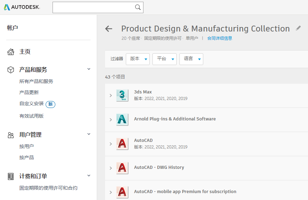Viewport: 308px width, 200px height.
Task: Open the 语言 filter dropdown
Action: click(191, 59)
